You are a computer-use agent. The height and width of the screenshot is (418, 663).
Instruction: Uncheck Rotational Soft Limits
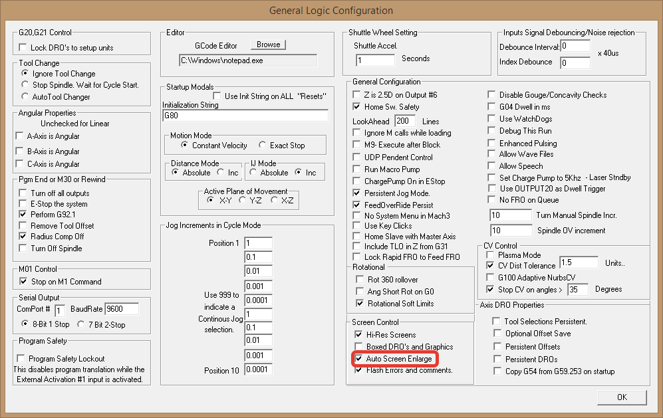(360, 303)
